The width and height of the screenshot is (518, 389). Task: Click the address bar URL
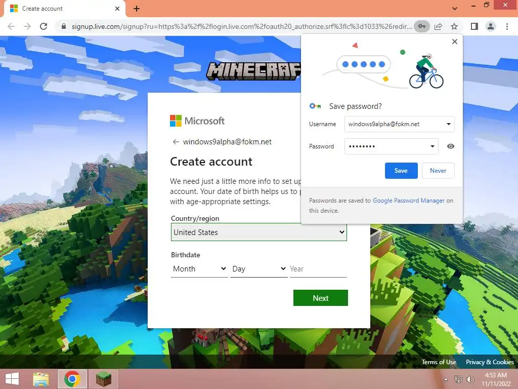click(241, 26)
